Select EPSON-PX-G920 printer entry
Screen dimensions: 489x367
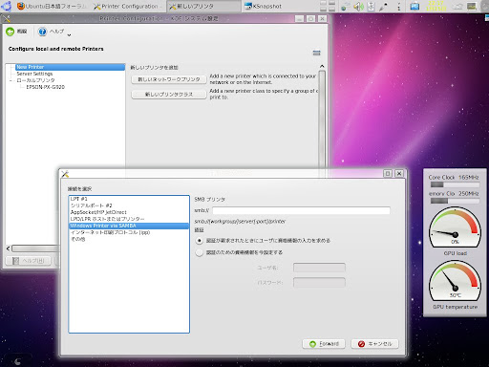[45, 87]
